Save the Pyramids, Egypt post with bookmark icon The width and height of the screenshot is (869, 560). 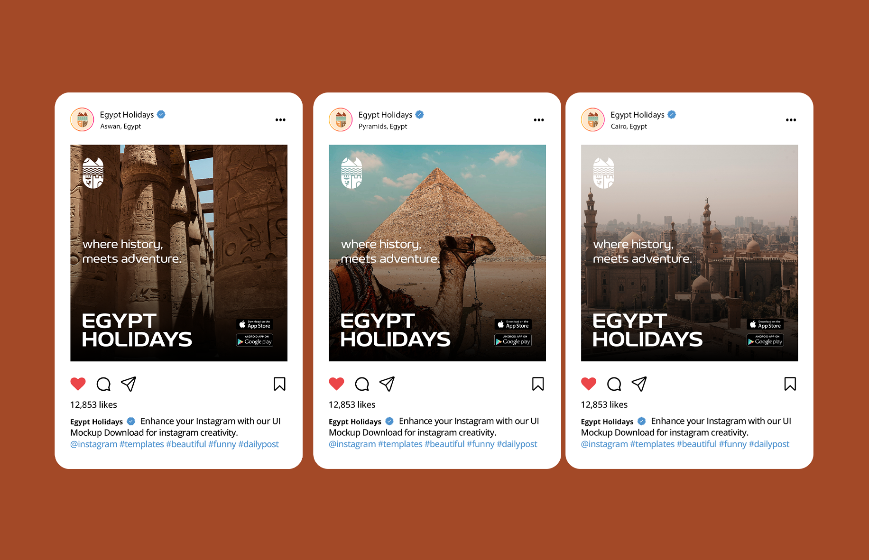coord(538,384)
